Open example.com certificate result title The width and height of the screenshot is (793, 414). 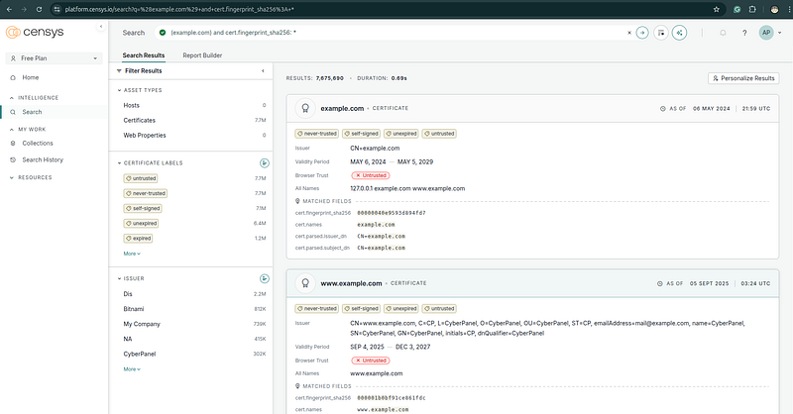pos(342,108)
